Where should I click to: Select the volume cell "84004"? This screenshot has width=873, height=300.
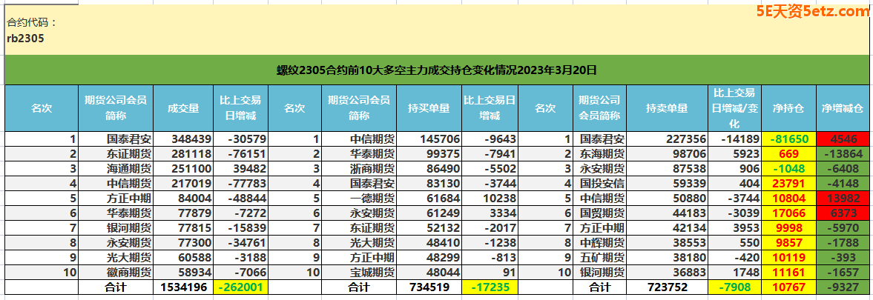pos(183,199)
